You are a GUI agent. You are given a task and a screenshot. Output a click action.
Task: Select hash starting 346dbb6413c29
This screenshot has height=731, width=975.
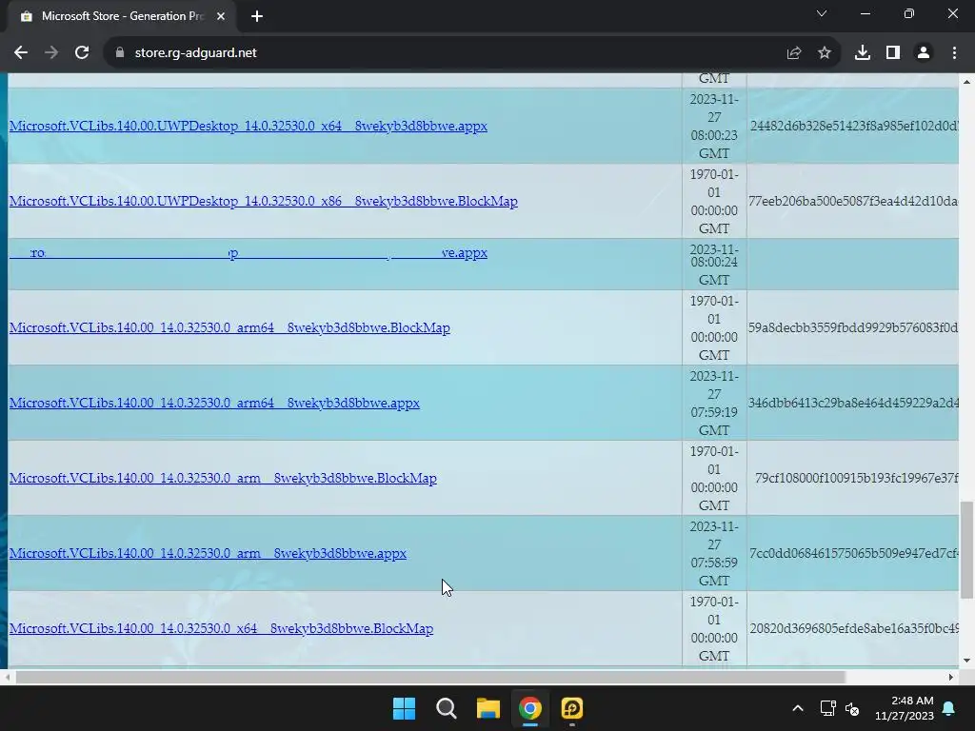coord(853,403)
